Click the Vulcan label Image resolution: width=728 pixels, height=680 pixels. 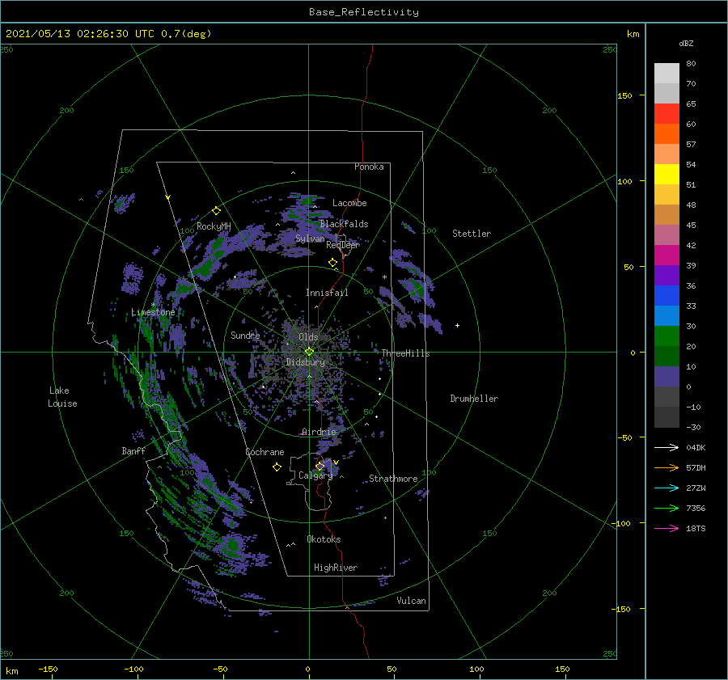412,601
